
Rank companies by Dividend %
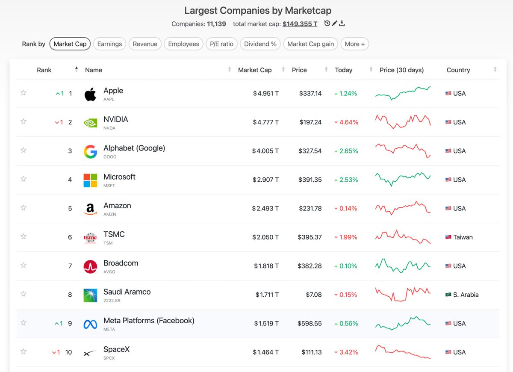click(x=260, y=44)
